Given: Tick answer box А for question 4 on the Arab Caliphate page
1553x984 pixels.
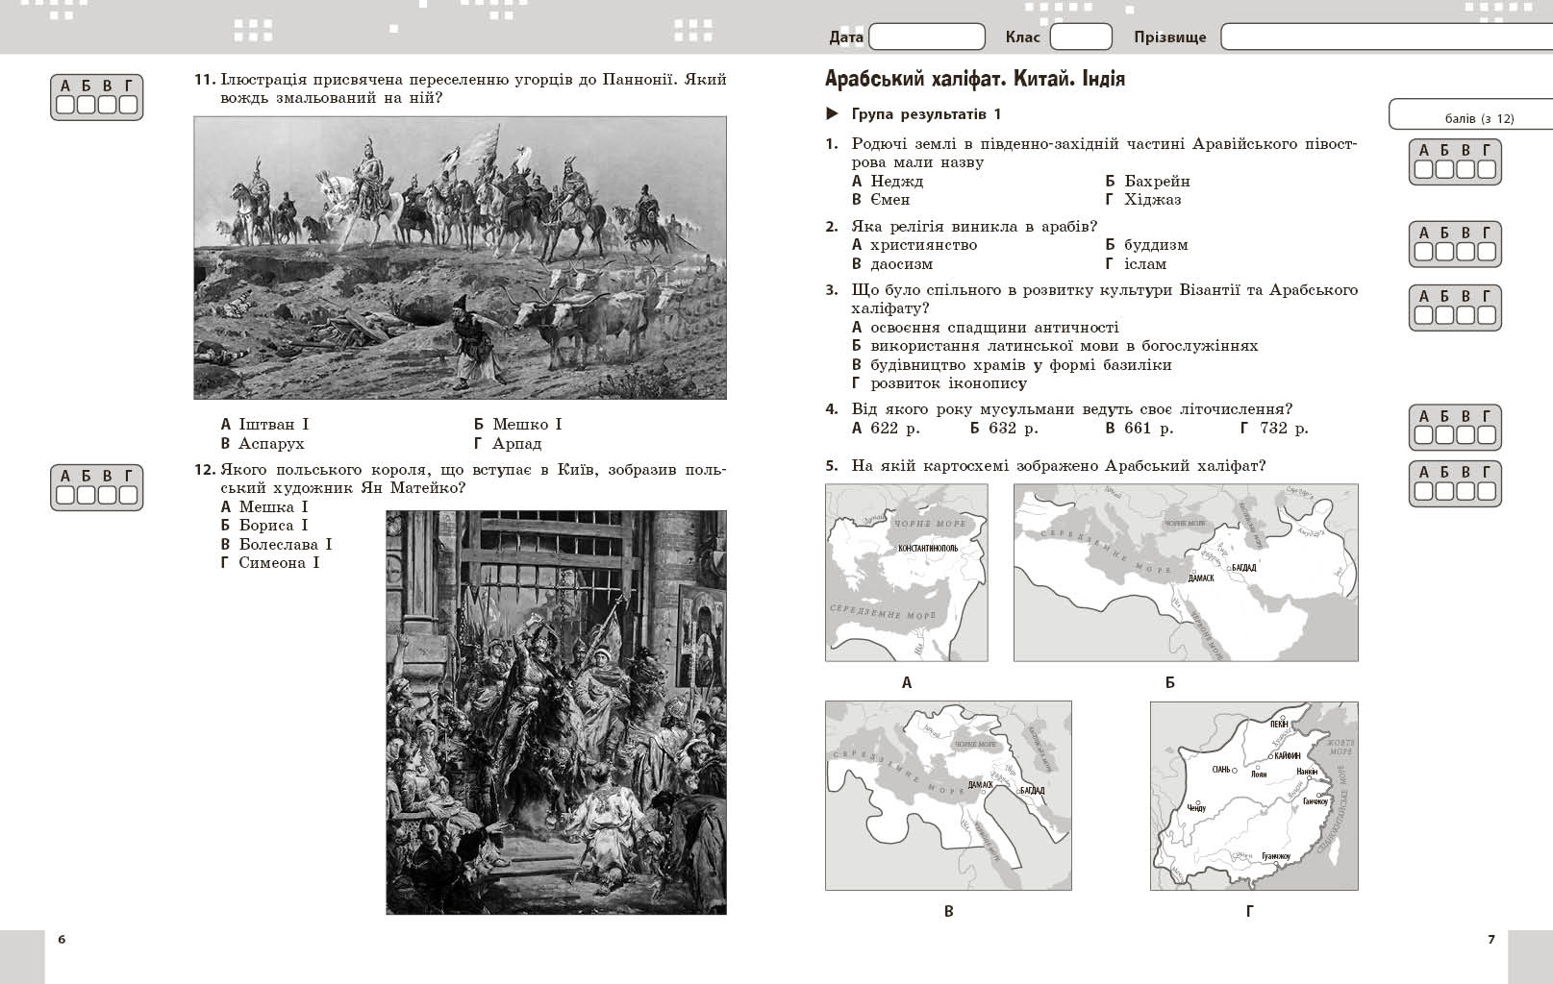Looking at the screenshot, I should click(1424, 435).
